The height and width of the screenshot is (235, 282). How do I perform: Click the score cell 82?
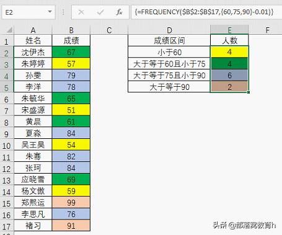pos(71,156)
